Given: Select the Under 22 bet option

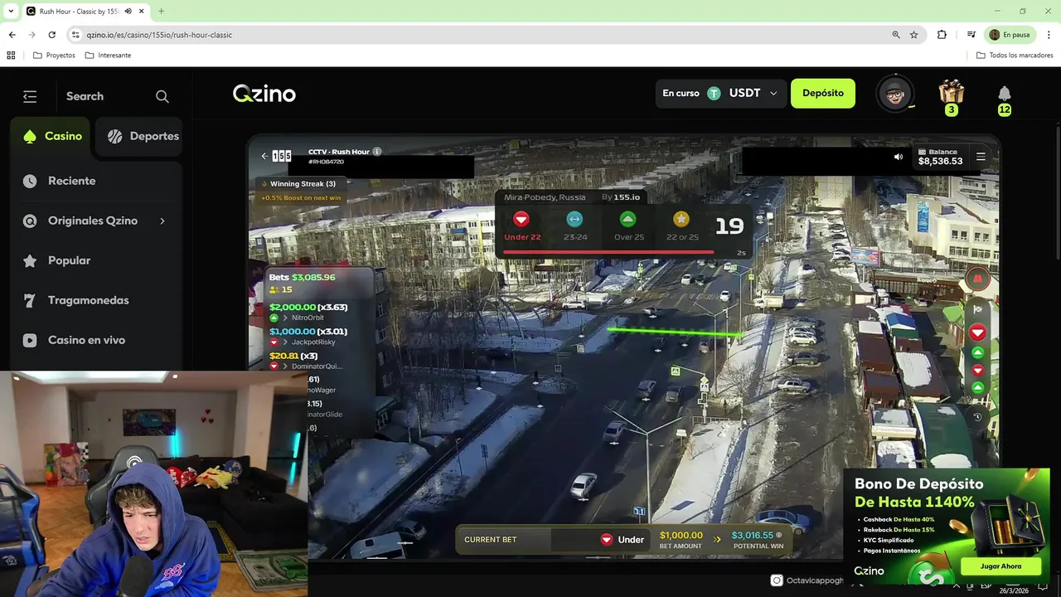Looking at the screenshot, I should [x=522, y=226].
